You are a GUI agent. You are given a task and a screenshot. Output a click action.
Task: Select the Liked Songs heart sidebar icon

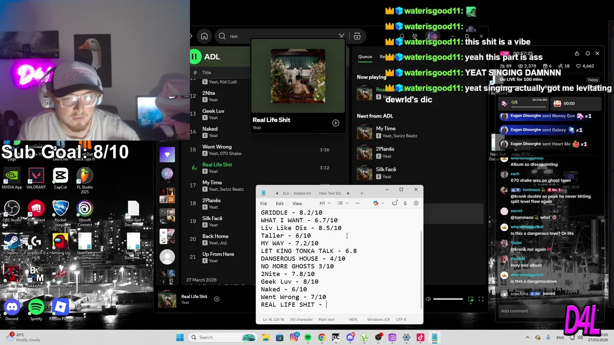click(167, 154)
